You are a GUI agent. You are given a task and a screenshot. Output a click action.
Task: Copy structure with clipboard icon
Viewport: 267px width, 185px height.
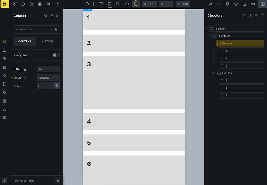pos(245,15)
